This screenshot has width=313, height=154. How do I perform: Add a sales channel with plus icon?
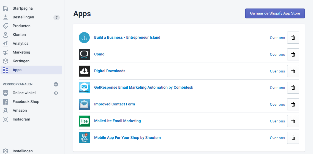56,84
